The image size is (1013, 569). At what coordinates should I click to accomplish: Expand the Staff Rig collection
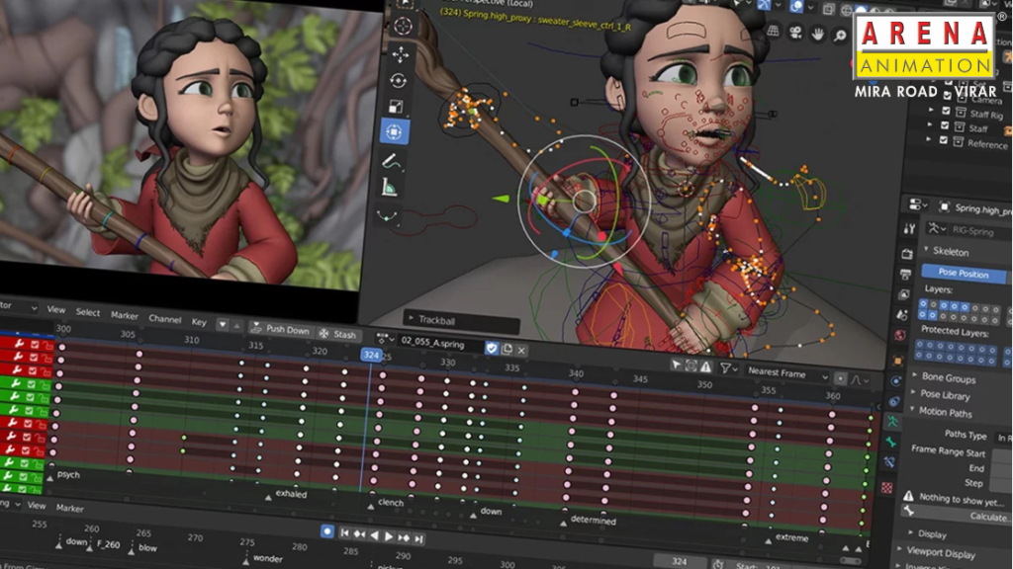pyautogui.click(x=932, y=109)
